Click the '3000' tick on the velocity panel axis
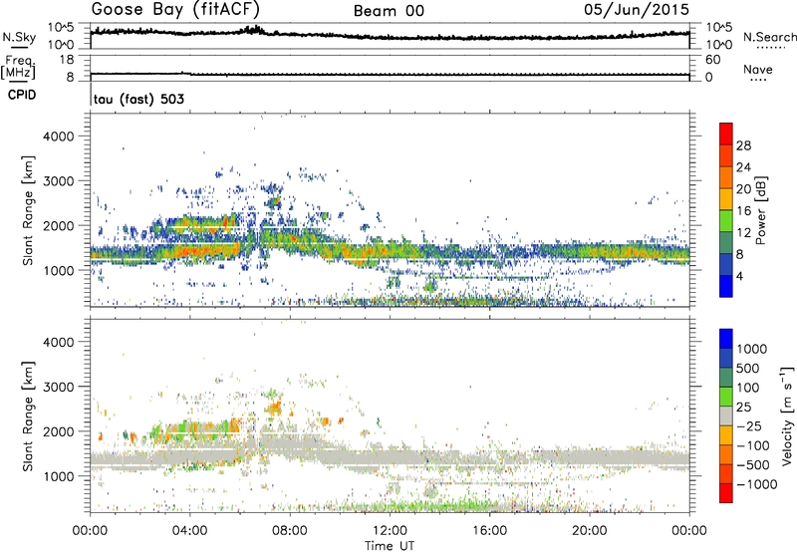 59,387
